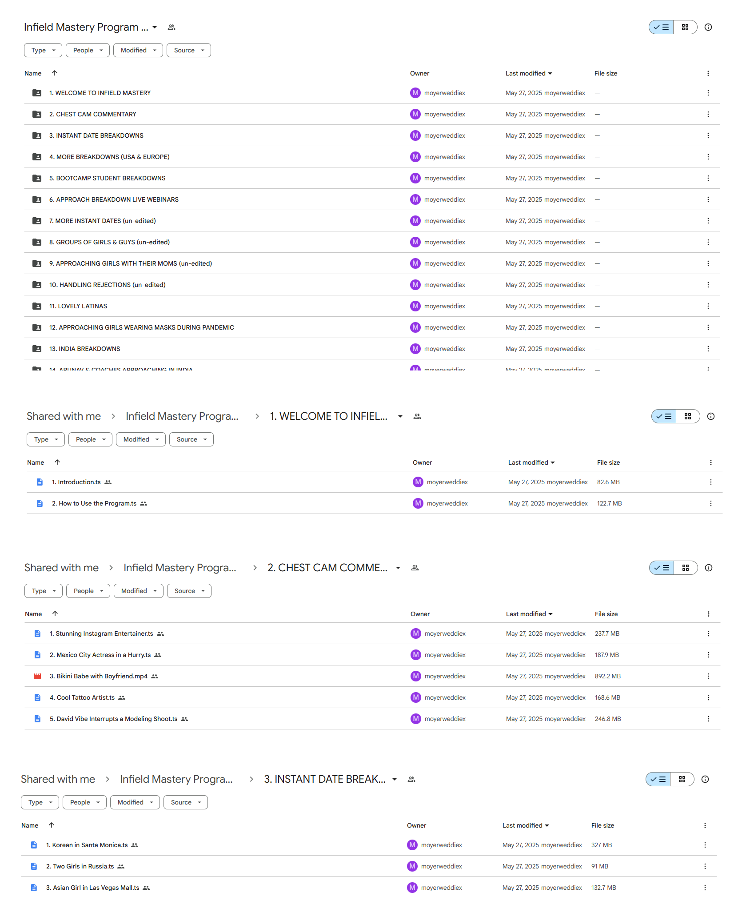The width and height of the screenshot is (750, 924).
Task: Click Owner header in top Infield Mastery list
Action: click(x=419, y=73)
